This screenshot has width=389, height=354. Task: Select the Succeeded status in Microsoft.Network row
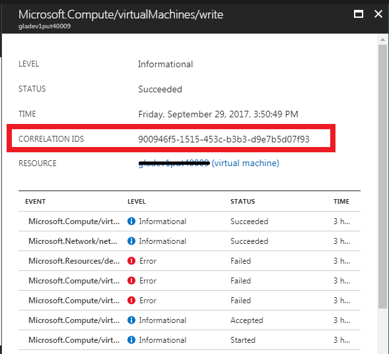(250, 241)
